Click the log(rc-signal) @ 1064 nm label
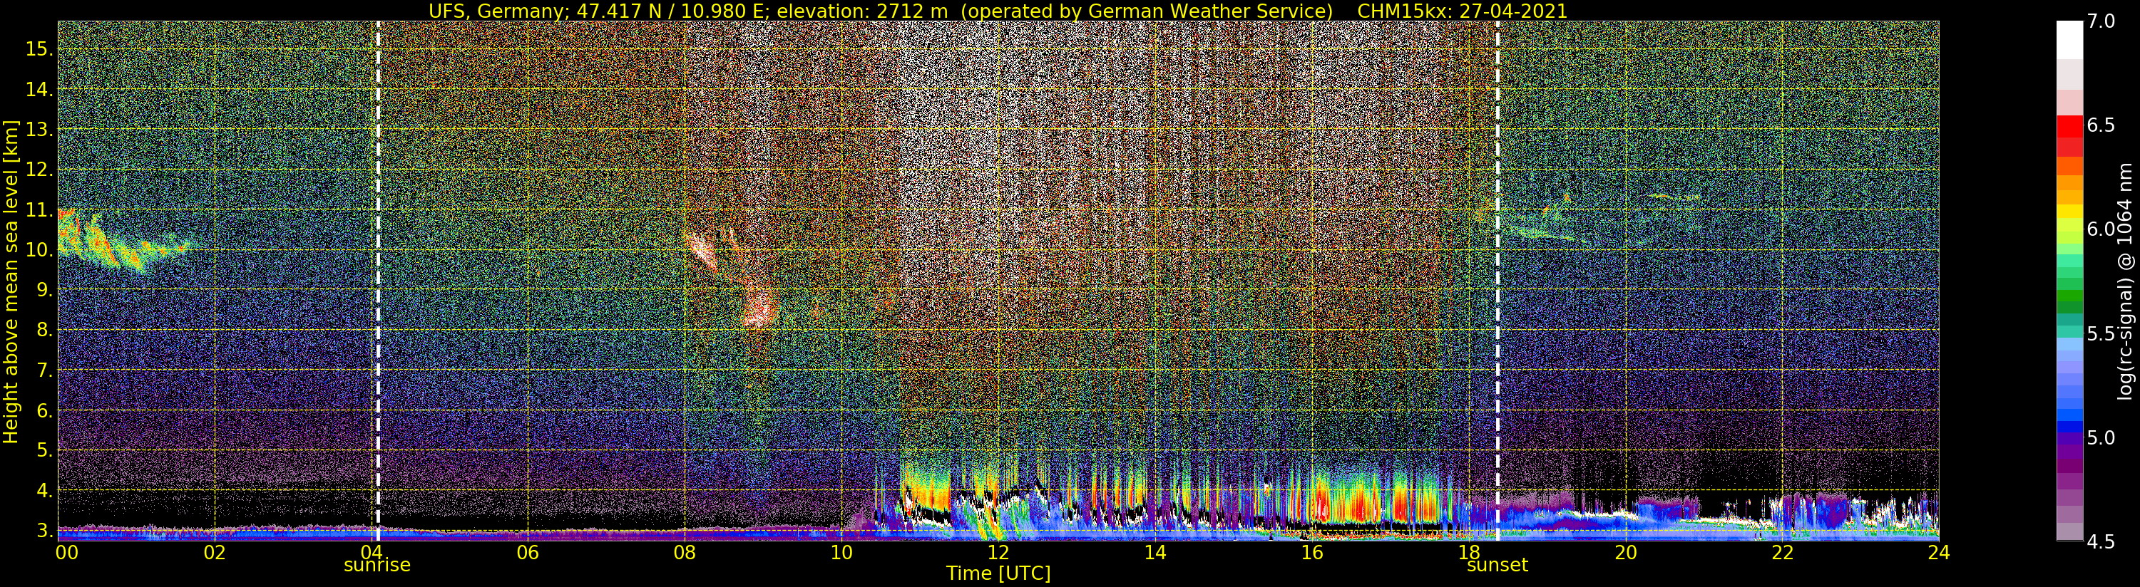 [2126, 282]
